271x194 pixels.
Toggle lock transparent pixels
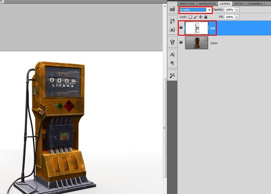(x=190, y=17)
